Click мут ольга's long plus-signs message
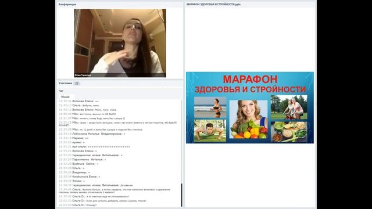 pyautogui.click(x=94, y=147)
